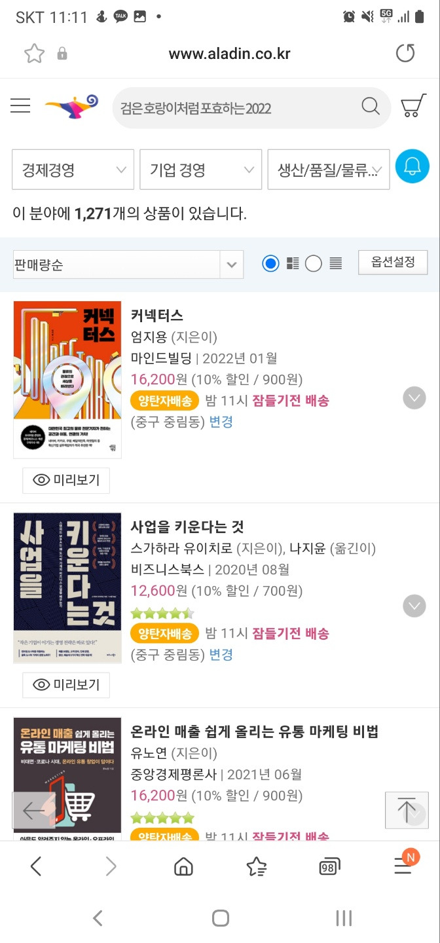
Task: Tap the bookmarks star icon
Action: [256, 866]
